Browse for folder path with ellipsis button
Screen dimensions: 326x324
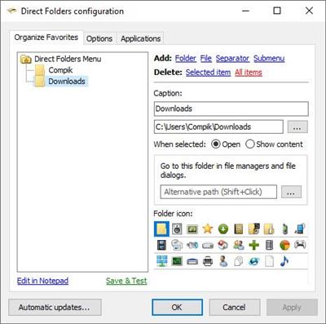point(297,126)
